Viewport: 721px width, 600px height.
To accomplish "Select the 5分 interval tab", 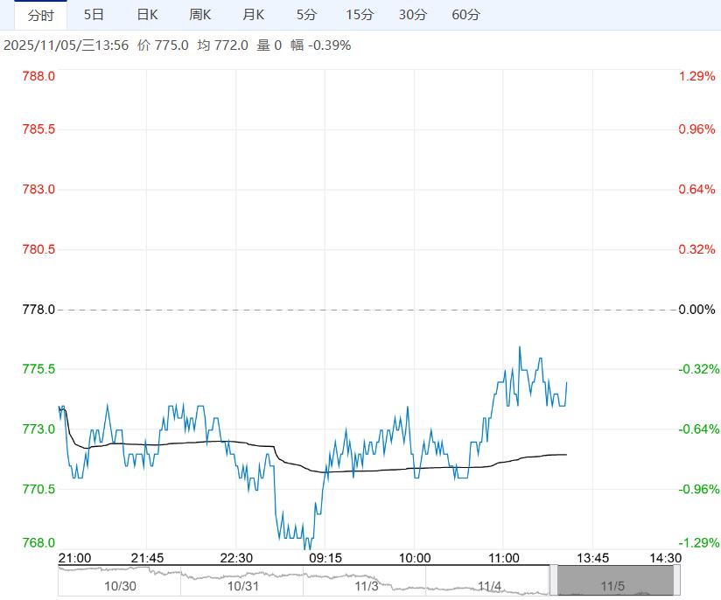I will [x=306, y=15].
